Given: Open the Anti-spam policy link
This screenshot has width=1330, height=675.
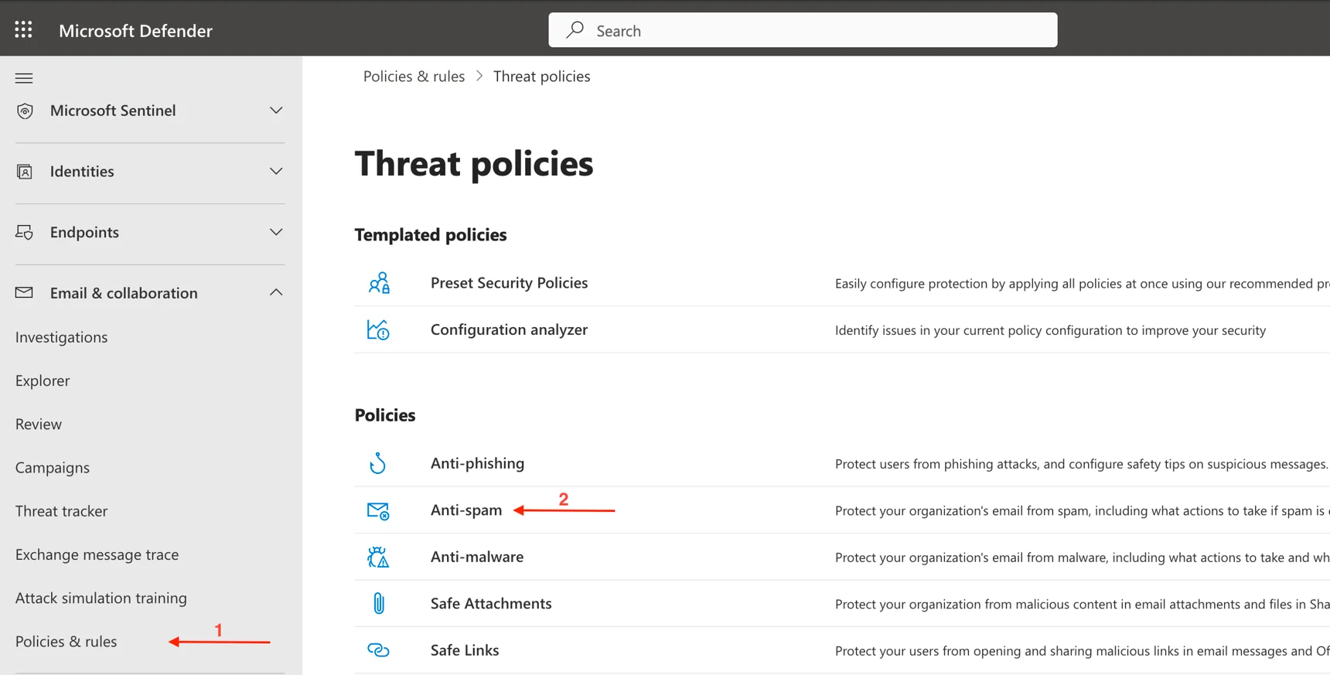Looking at the screenshot, I should pyautogui.click(x=466, y=510).
